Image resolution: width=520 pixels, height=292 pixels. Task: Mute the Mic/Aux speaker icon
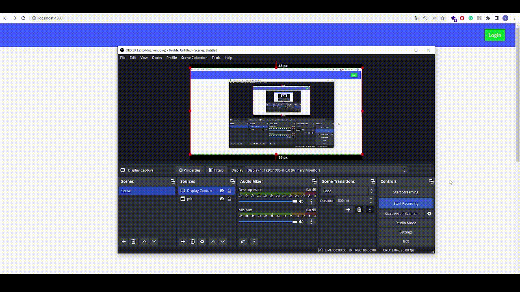pos(301,221)
